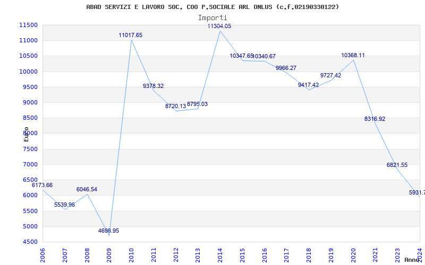The width and height of the screenshot is (425, 265).
Task: Click the y-axis value 9000
Action: coord(30,102)
